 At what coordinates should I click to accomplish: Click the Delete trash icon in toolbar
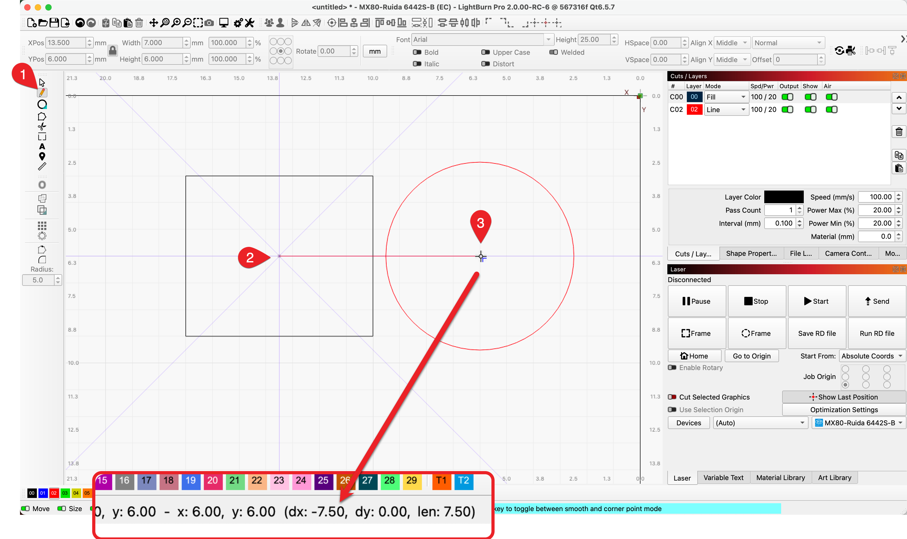pyautogui.click(x=139, y=23)
